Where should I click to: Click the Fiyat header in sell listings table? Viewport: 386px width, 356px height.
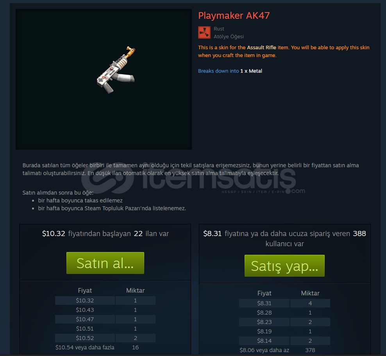tap(85, 290)
